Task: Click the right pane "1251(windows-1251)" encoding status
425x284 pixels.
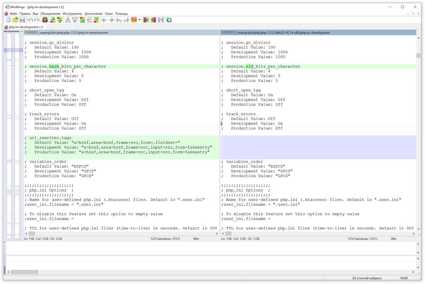Action: [363, 239]
